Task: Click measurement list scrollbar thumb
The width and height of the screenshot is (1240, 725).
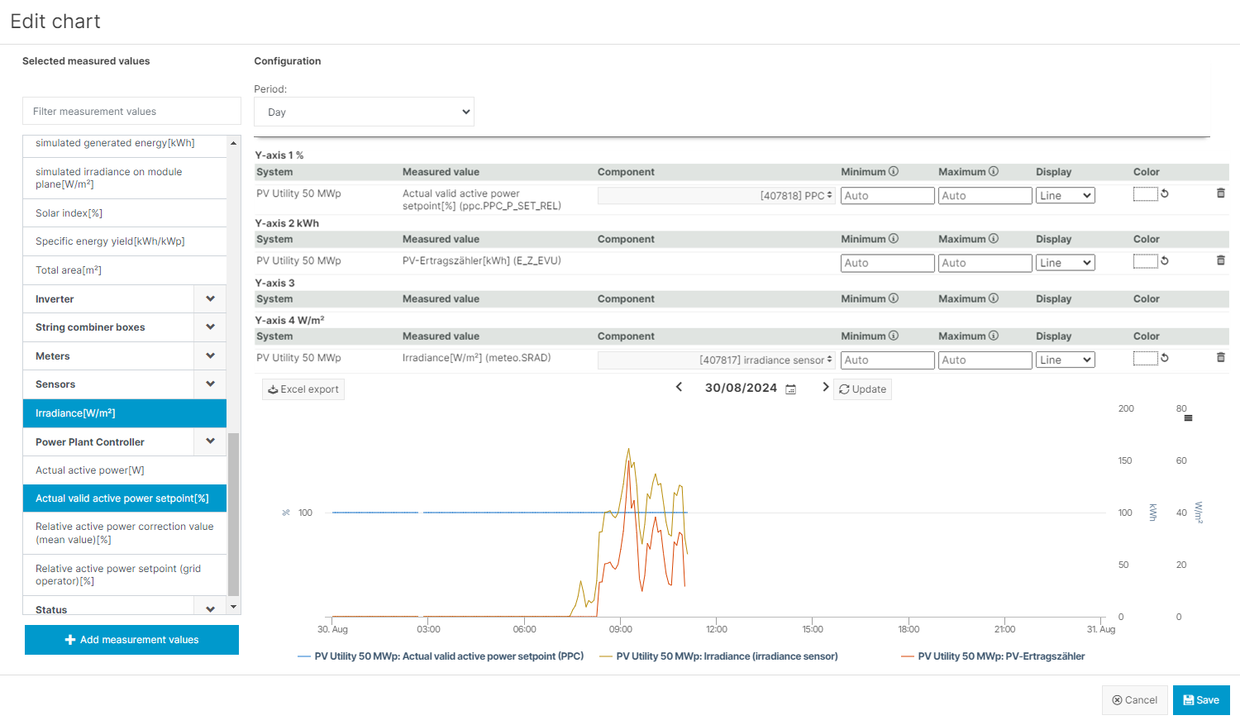Action: tap(233, 513)
